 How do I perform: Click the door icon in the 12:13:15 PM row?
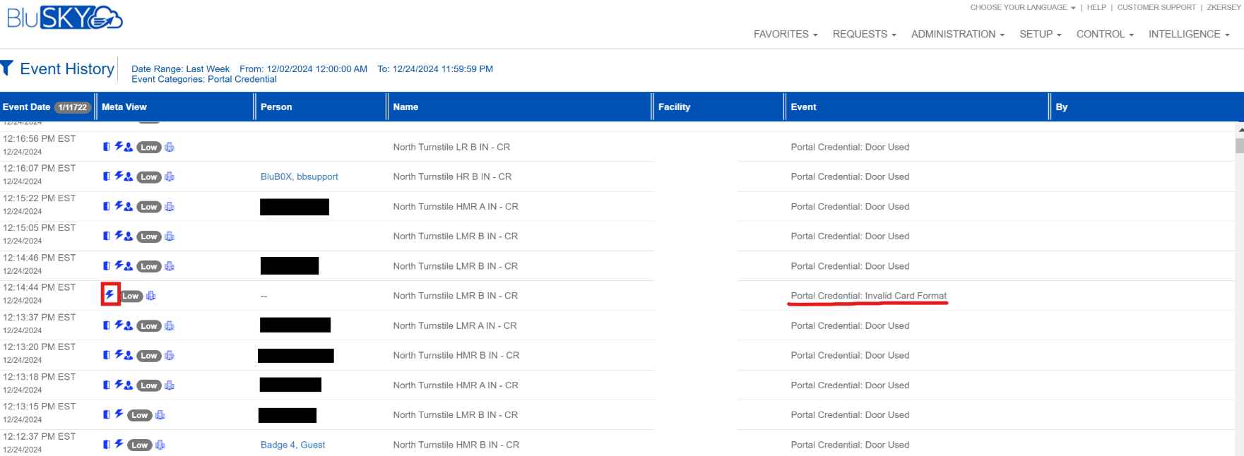(x=107, y=414)
